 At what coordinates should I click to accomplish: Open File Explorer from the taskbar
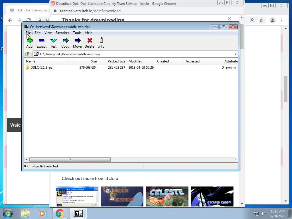[25, 214]
